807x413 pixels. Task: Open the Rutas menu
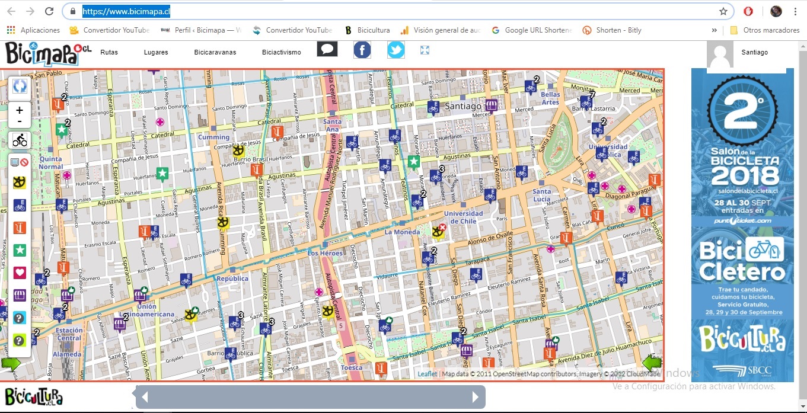click(x=109, y=52)
